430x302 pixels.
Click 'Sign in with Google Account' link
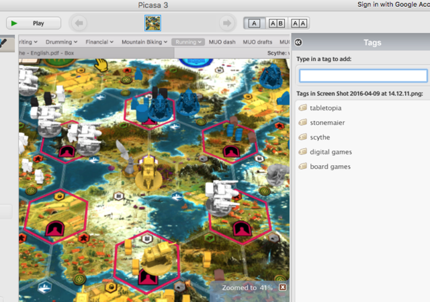[x=394, y=5]
